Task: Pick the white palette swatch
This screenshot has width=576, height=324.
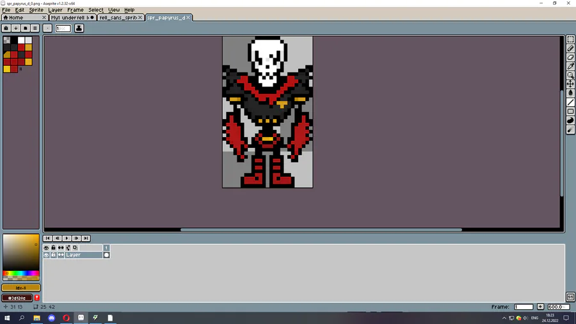Action: pos(21,40)
